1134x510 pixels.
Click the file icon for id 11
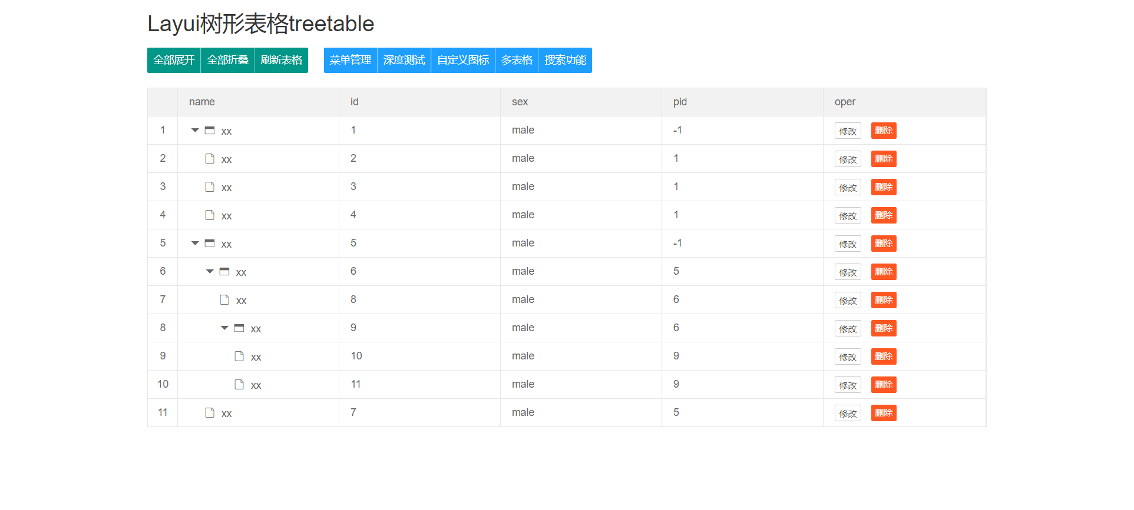click(x=239, y=385)
